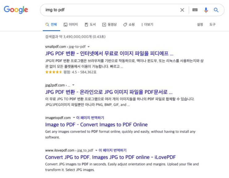Submit search with magnifier icon

[x=216, y=10]
